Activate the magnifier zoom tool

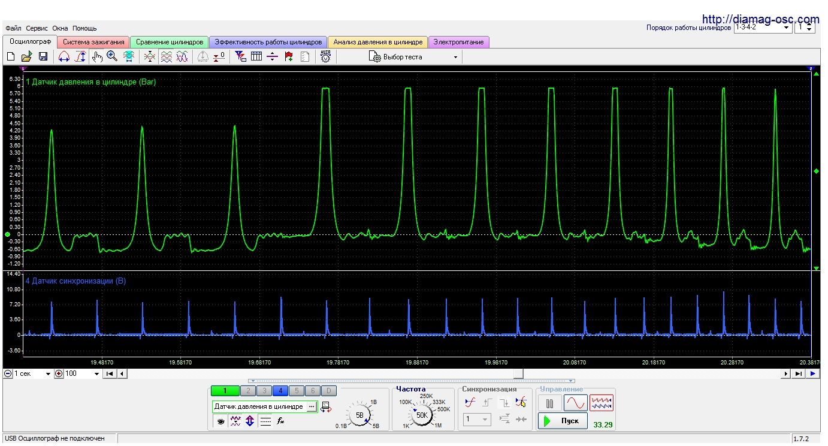coord(112,57)
